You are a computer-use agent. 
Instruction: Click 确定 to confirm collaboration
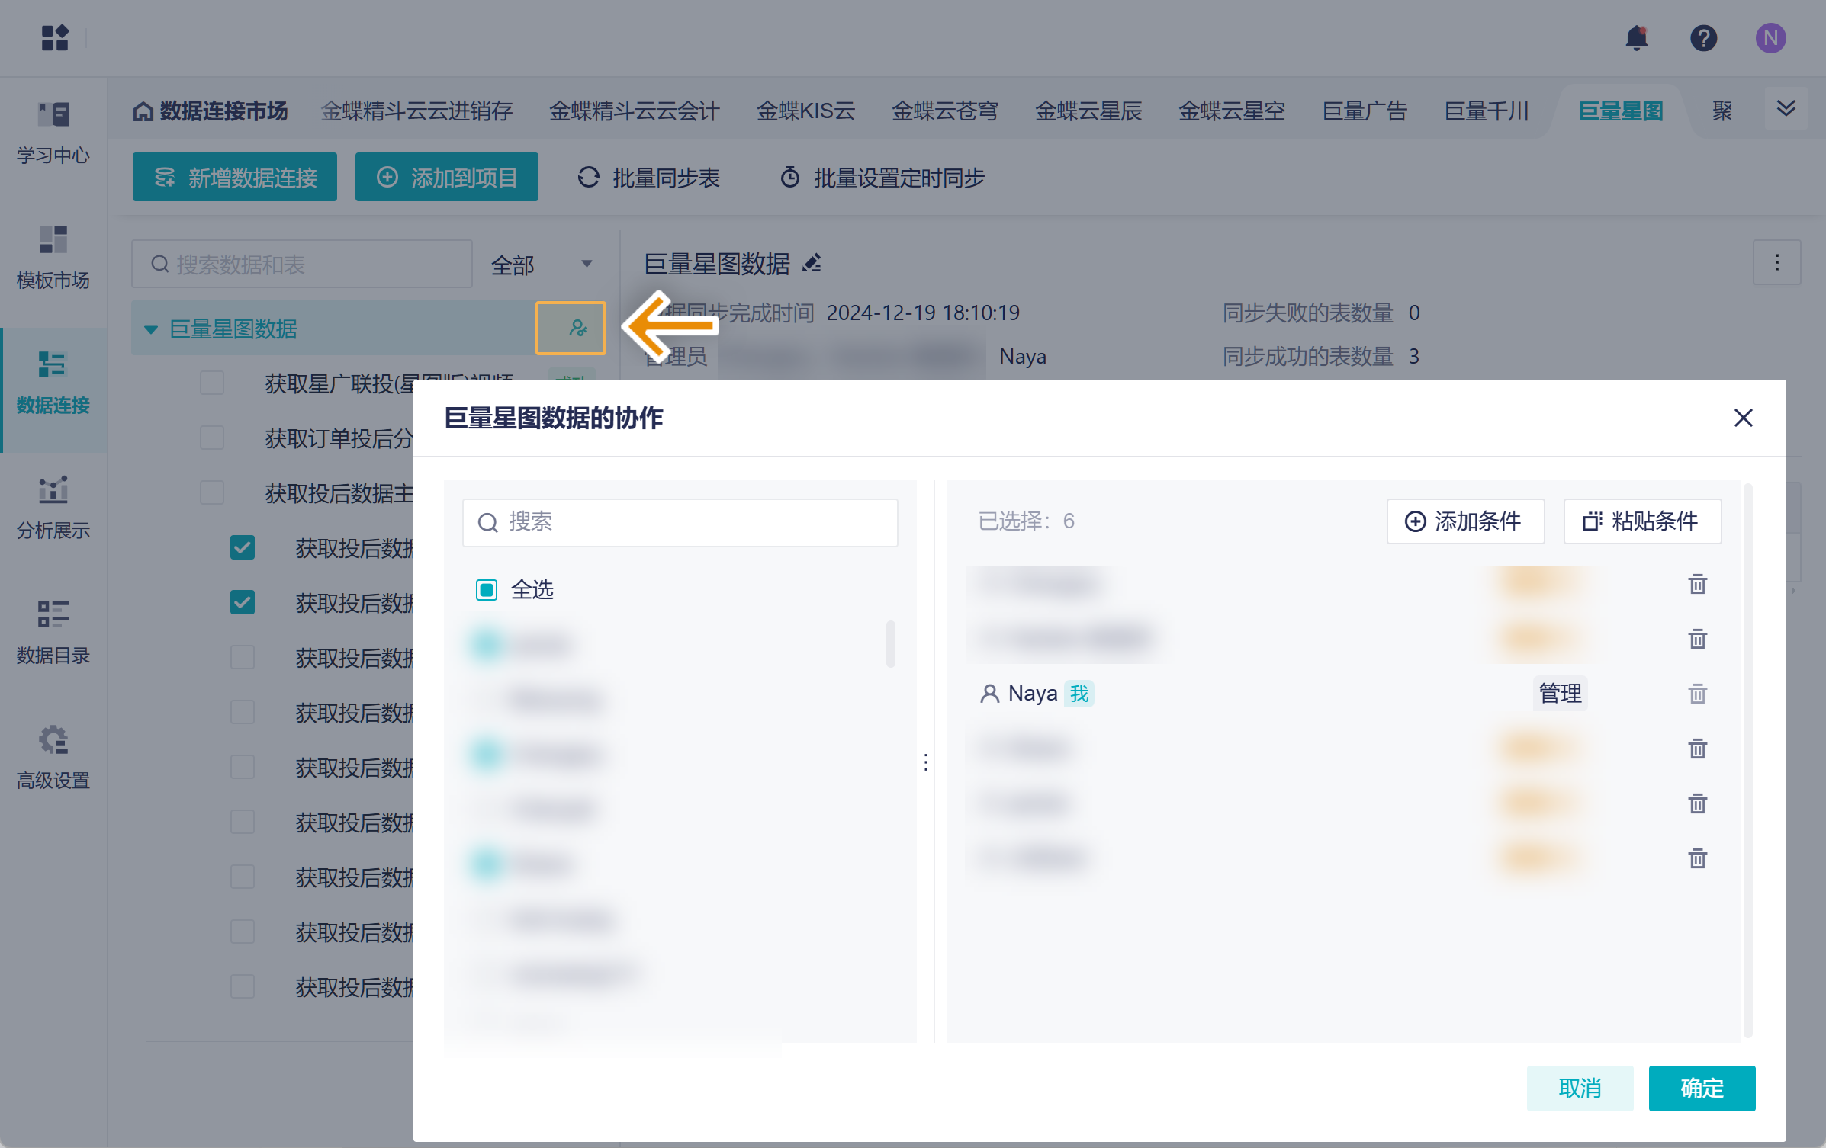(x=1702, y=1088)
